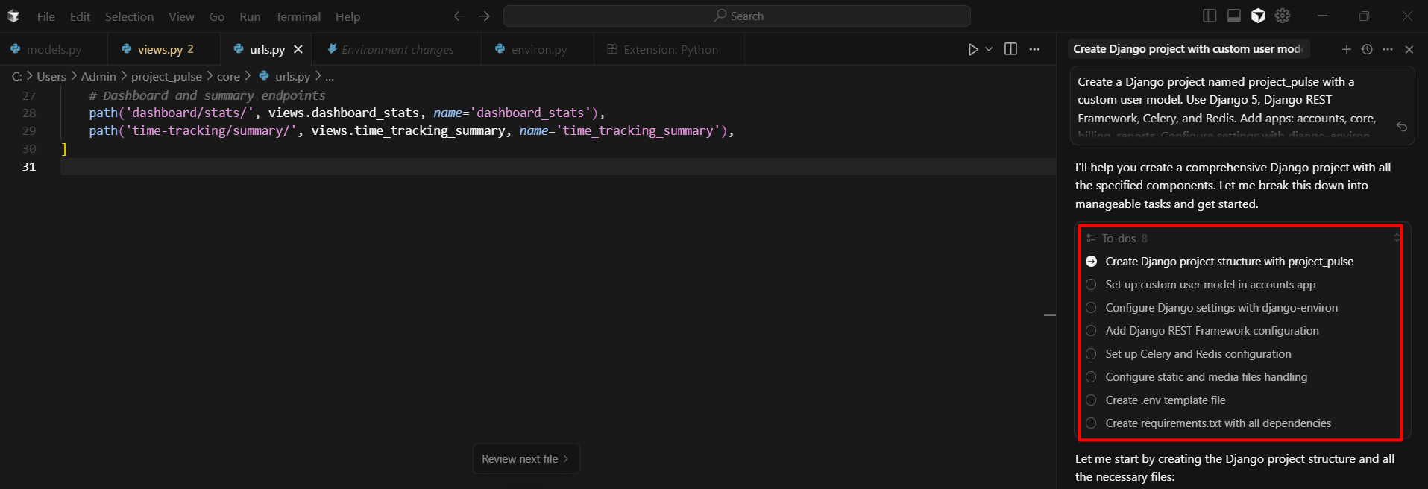Image resolution: width=1428 pixels, height=489 pixels.
Task: Expand the project_pulse breadcrumb segment
Action: point(166,76)
